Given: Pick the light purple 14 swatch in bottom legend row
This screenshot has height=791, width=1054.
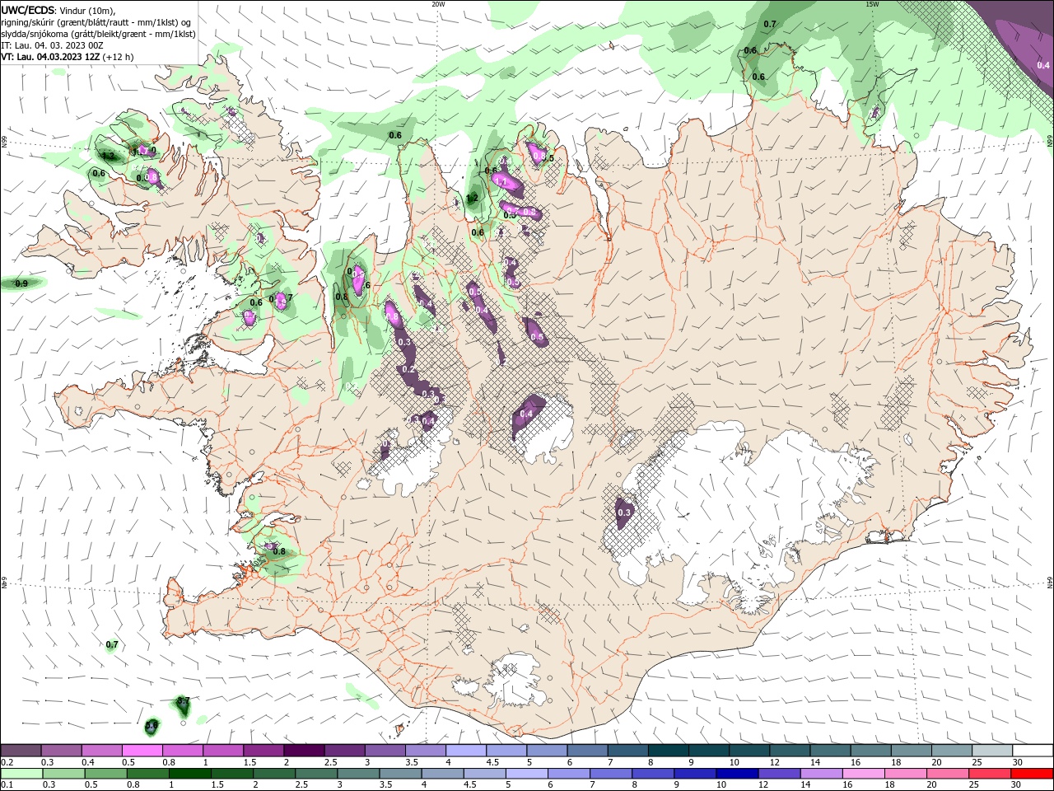Looking at the screenshot, I should tap(820, 773).
